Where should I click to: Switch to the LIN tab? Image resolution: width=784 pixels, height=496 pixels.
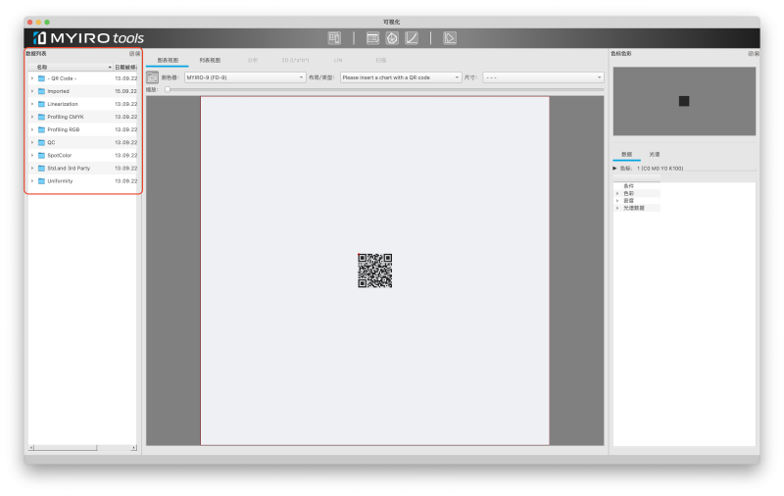click(x=338, y=60)
